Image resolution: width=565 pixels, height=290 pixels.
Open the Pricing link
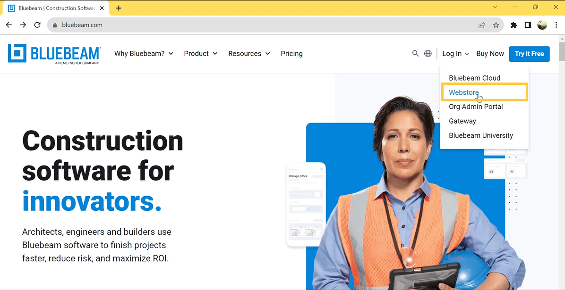(x=291, y=54)
